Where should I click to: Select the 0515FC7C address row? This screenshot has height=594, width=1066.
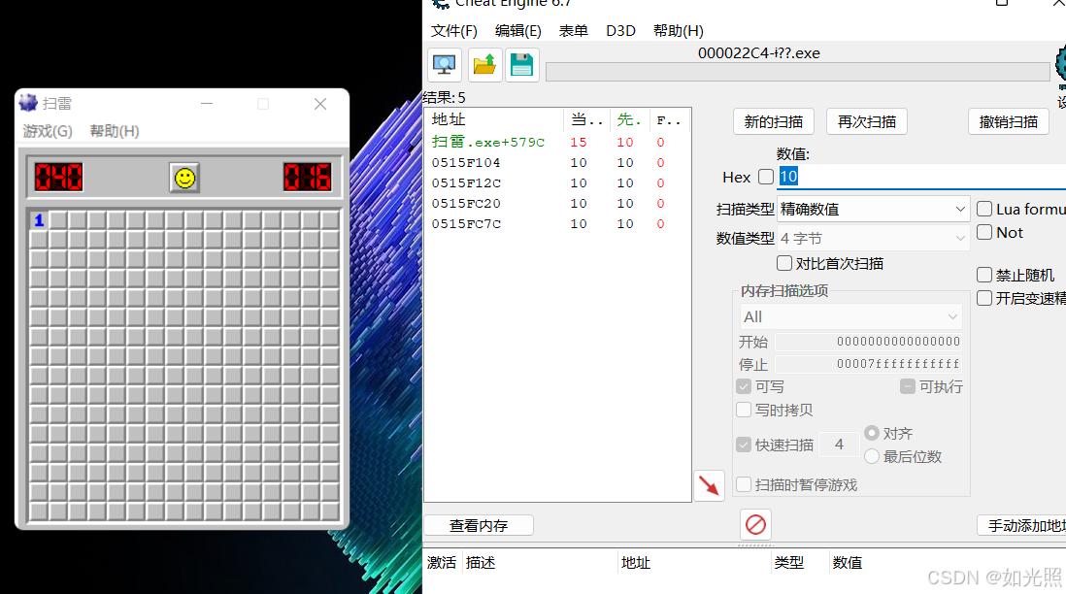point(557,223)
